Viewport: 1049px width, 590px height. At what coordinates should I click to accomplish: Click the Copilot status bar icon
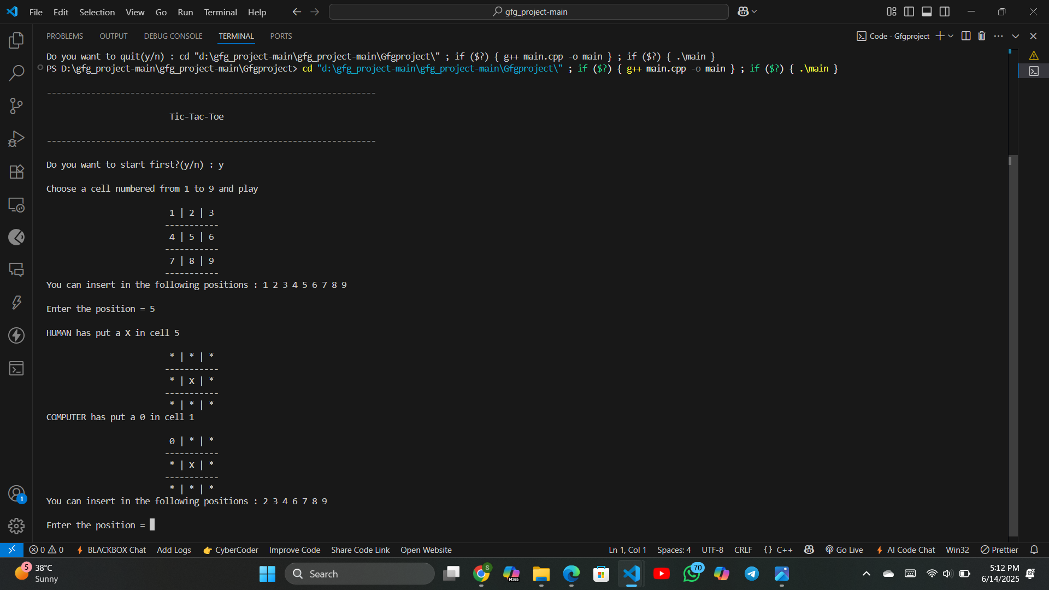(x=809, y=550)
